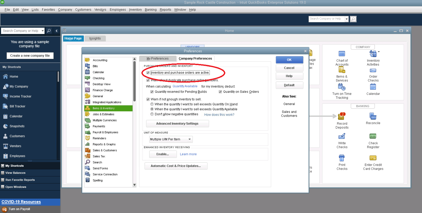Follow the How does this work? link
422x213 pixels.
click(219, 115)
